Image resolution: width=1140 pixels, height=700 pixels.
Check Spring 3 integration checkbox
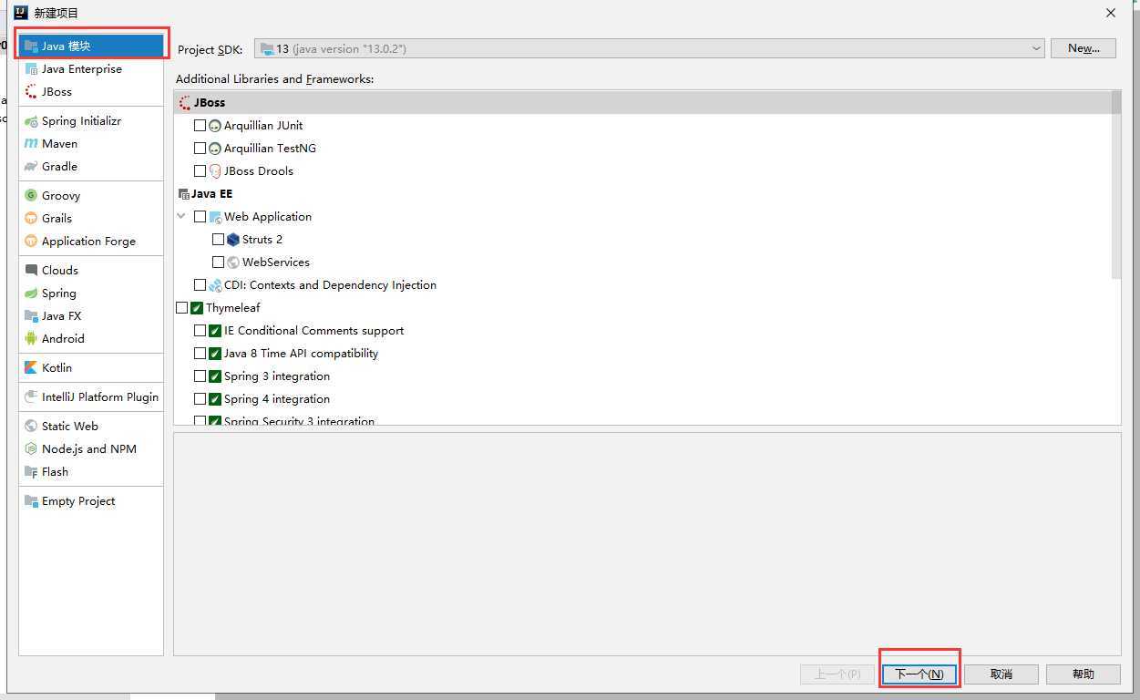200,376
